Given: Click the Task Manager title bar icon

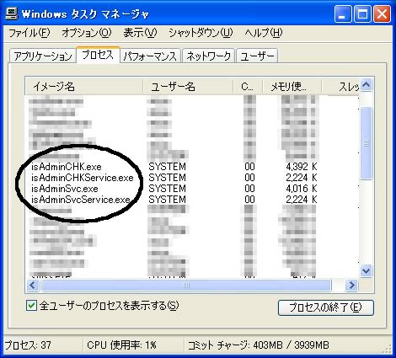Looking at the screenshot, I should point(12,13).
